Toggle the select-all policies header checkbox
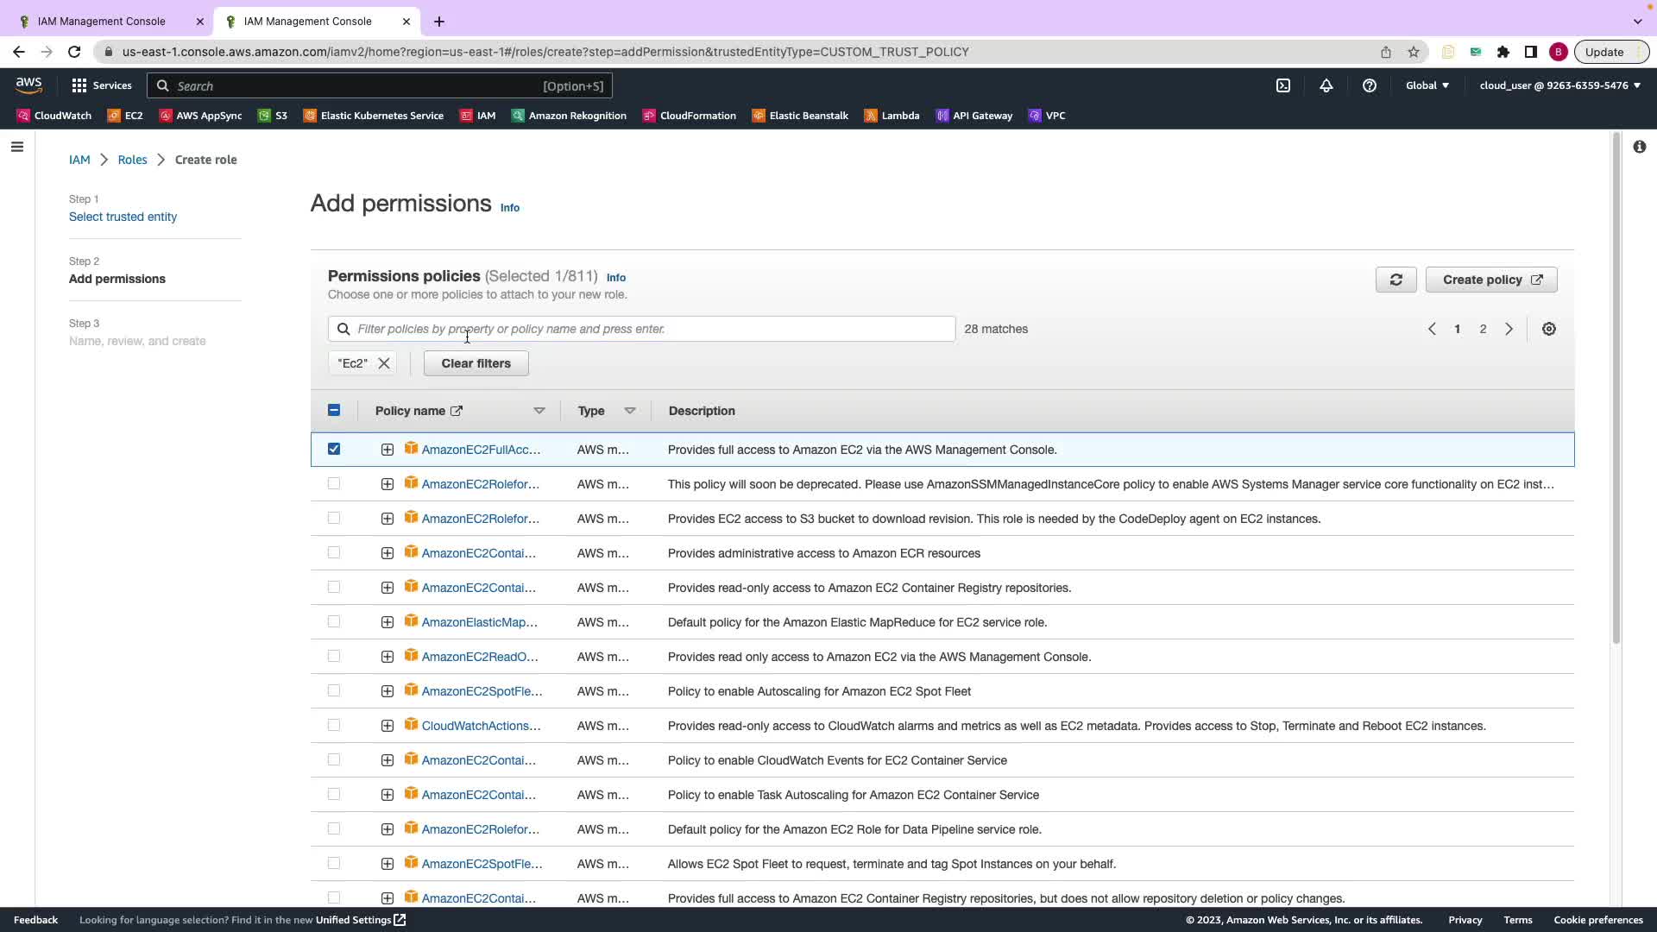Viewport: 1657px width, 932px height. (334, 411)
